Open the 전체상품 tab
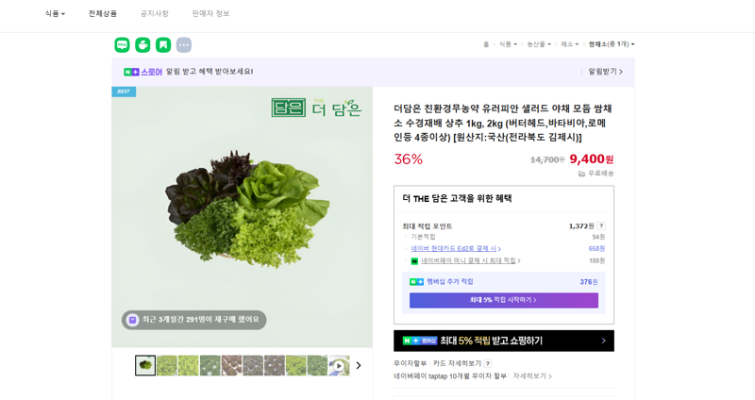755x400 pixels. pyautogui.click(x=103, y=13)
